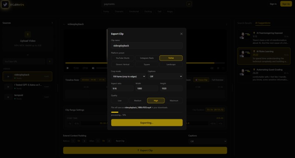Click the Focus Clip button
Screen dimensions: 295x158
[201, 80]
